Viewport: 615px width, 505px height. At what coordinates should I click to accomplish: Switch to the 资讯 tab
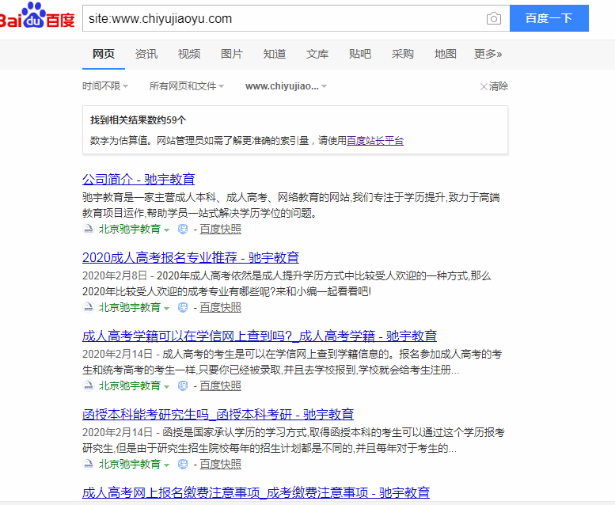[x=146, y=54]
